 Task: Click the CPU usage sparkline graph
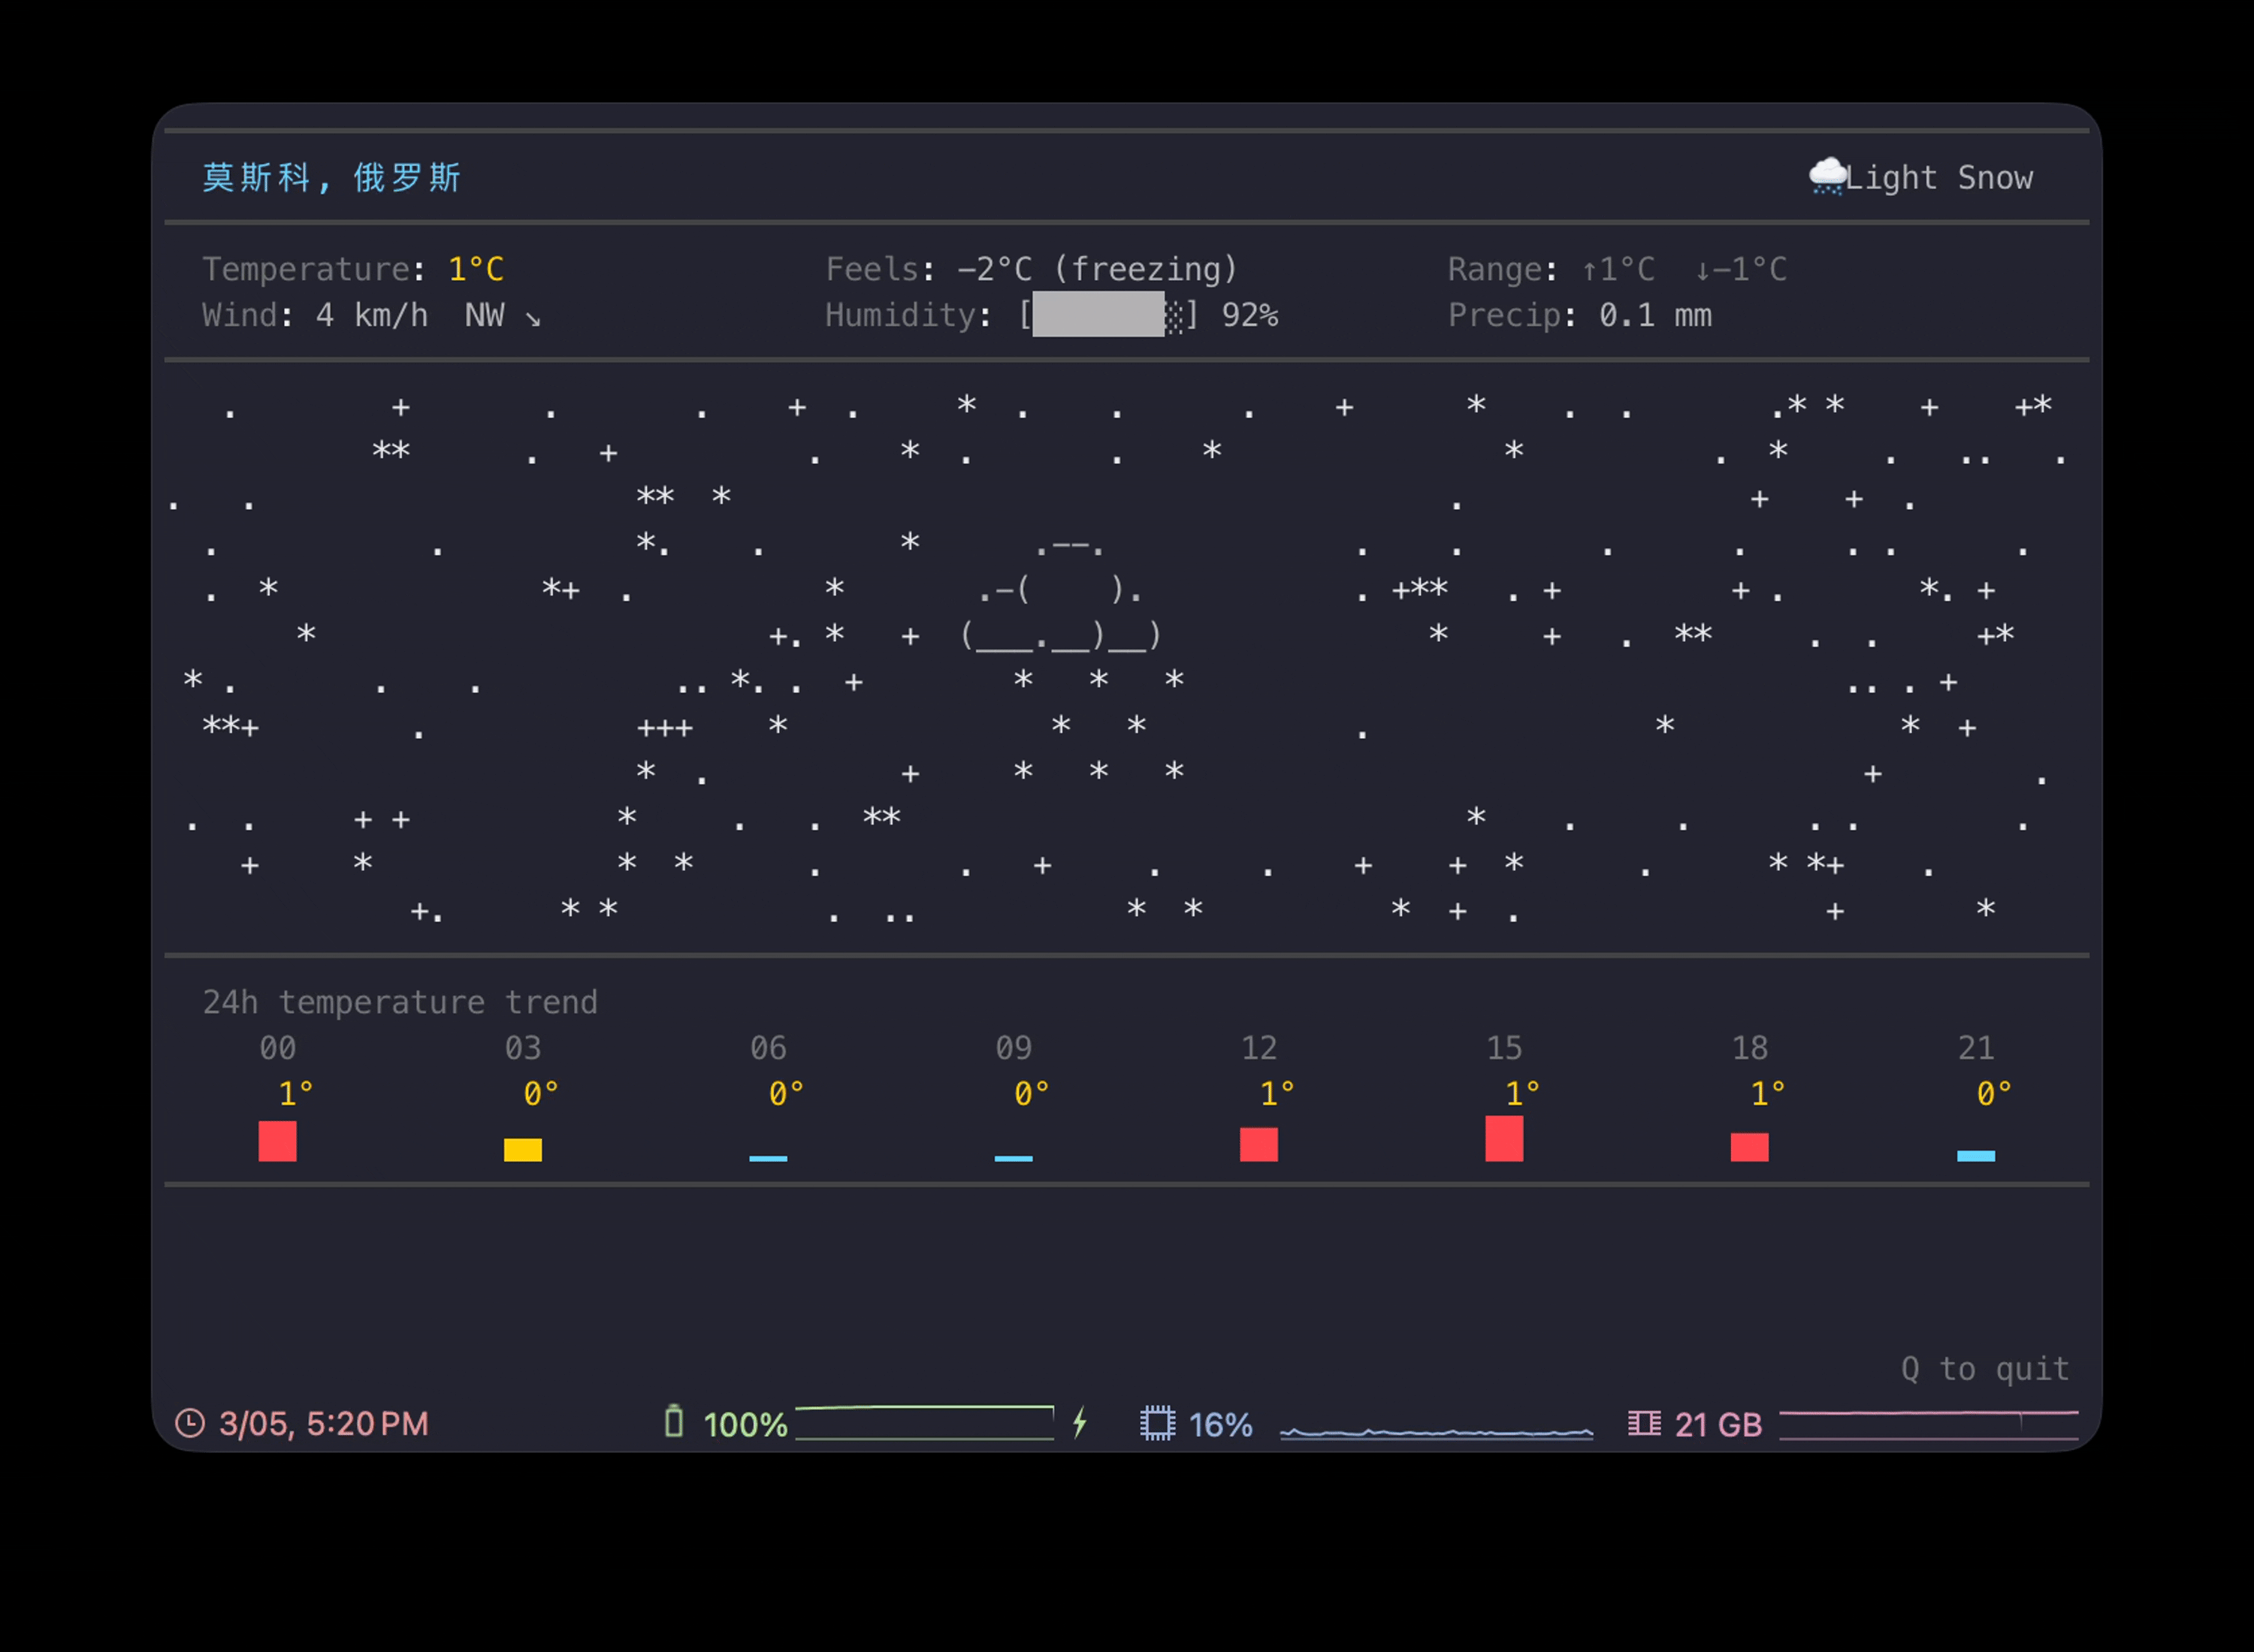coord(1436,1432)
